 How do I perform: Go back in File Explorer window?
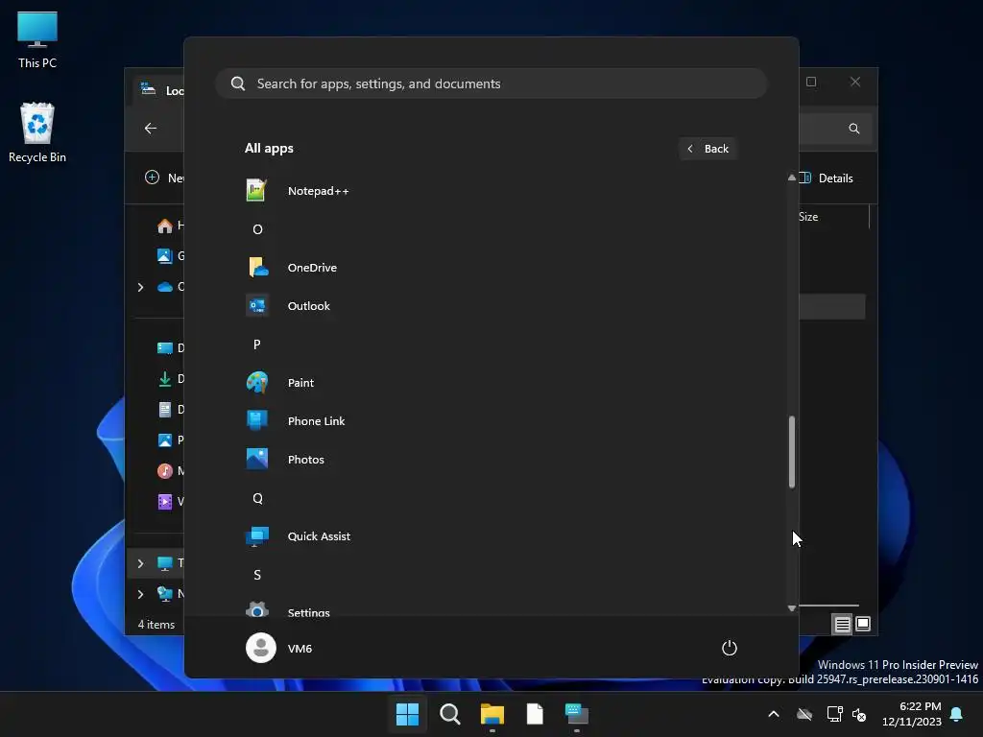point(151,128)
